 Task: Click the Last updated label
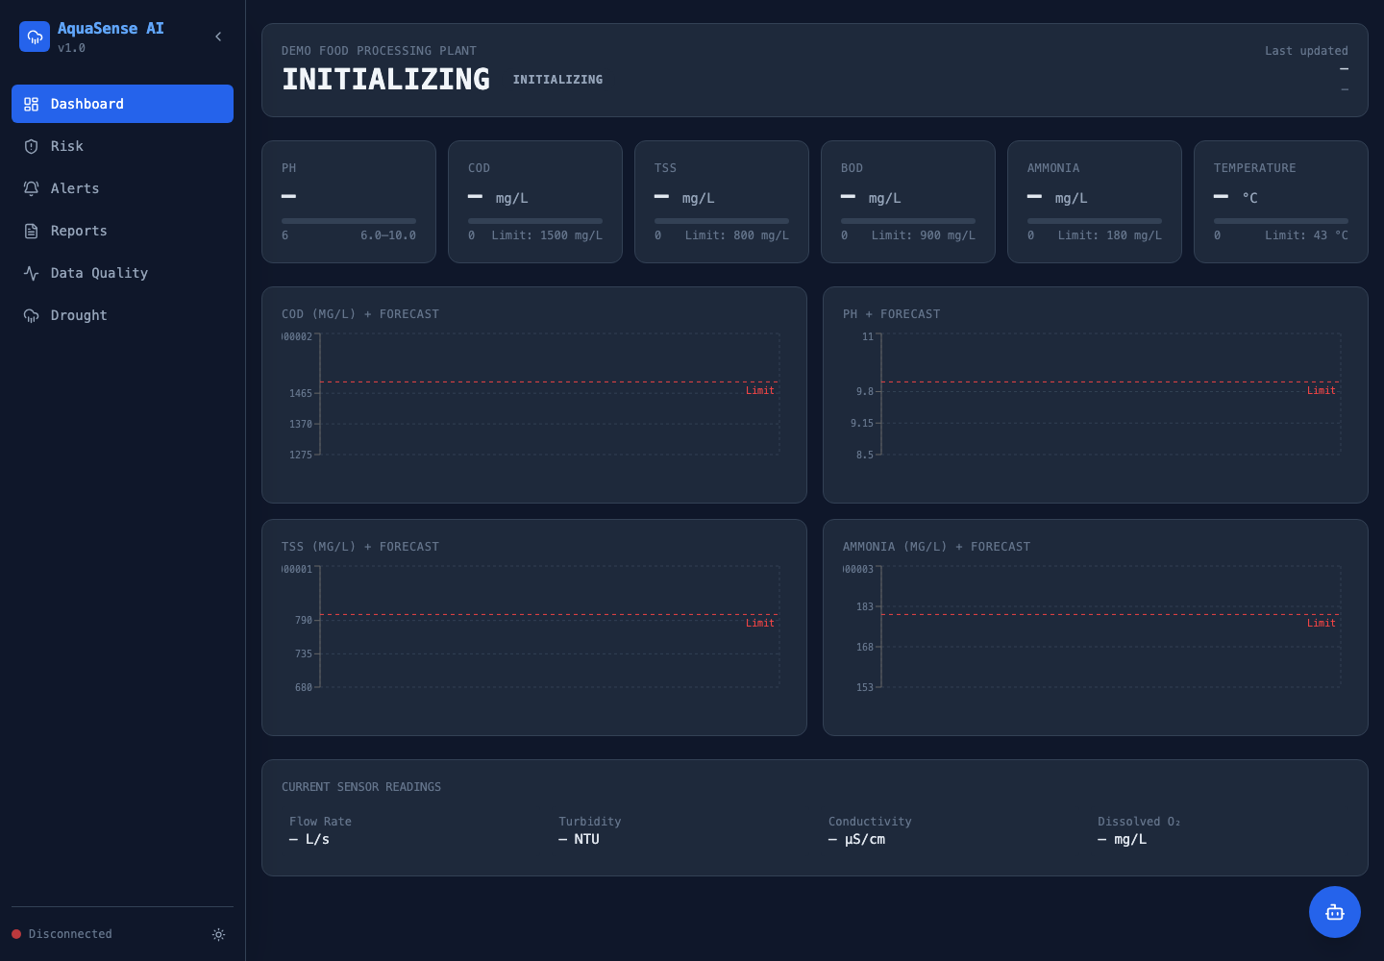[x=1306, y=51]
